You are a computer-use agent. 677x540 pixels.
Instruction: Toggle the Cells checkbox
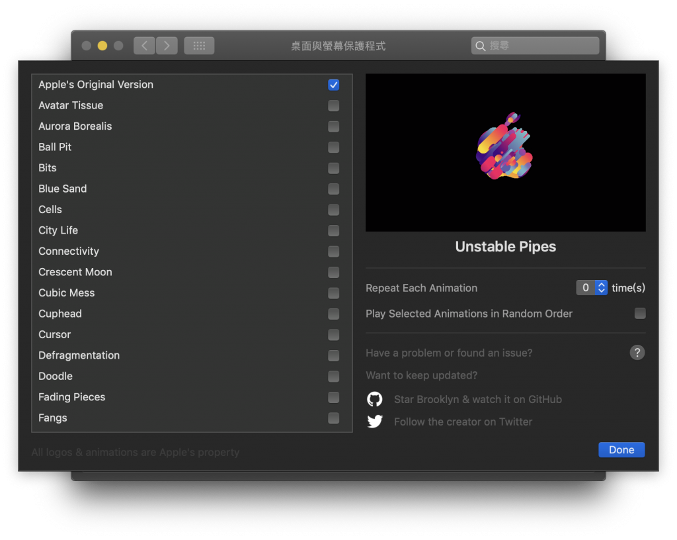tap(333, 210)
